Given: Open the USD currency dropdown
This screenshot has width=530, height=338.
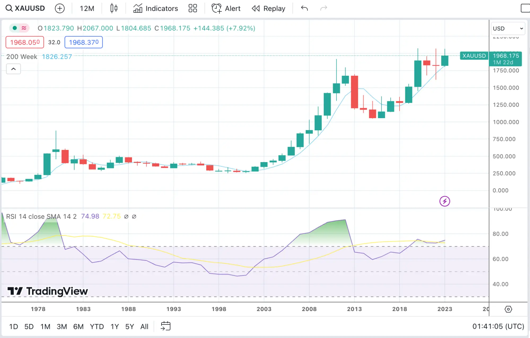Looking at the screenshot, I should tap(508, 28).
